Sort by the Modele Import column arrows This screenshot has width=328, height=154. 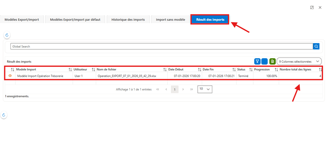[x=70, y=69]
